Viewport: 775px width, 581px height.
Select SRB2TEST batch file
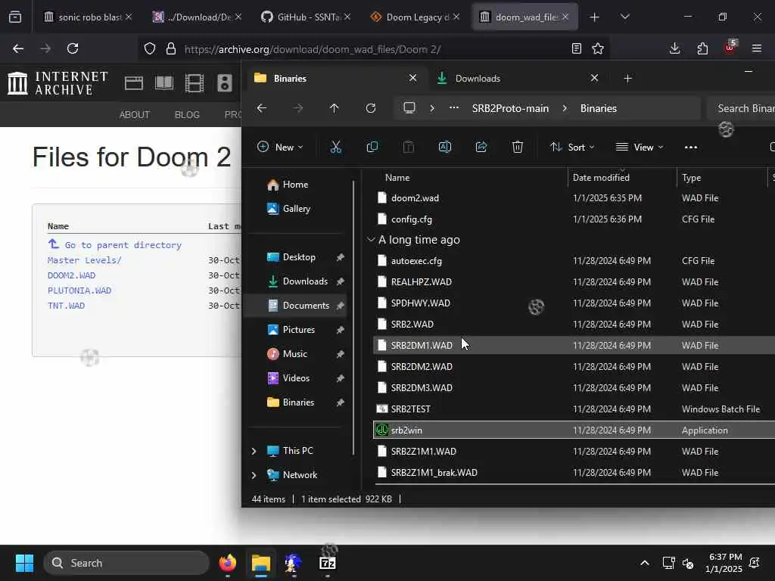pos(574,409)
